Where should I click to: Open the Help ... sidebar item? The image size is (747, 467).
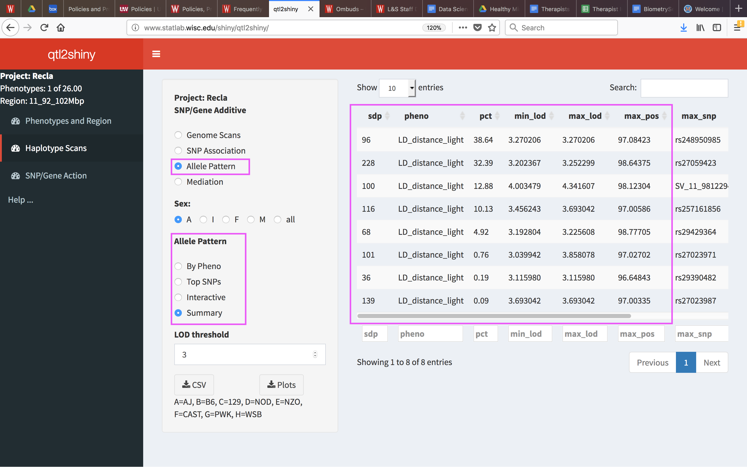20,200
